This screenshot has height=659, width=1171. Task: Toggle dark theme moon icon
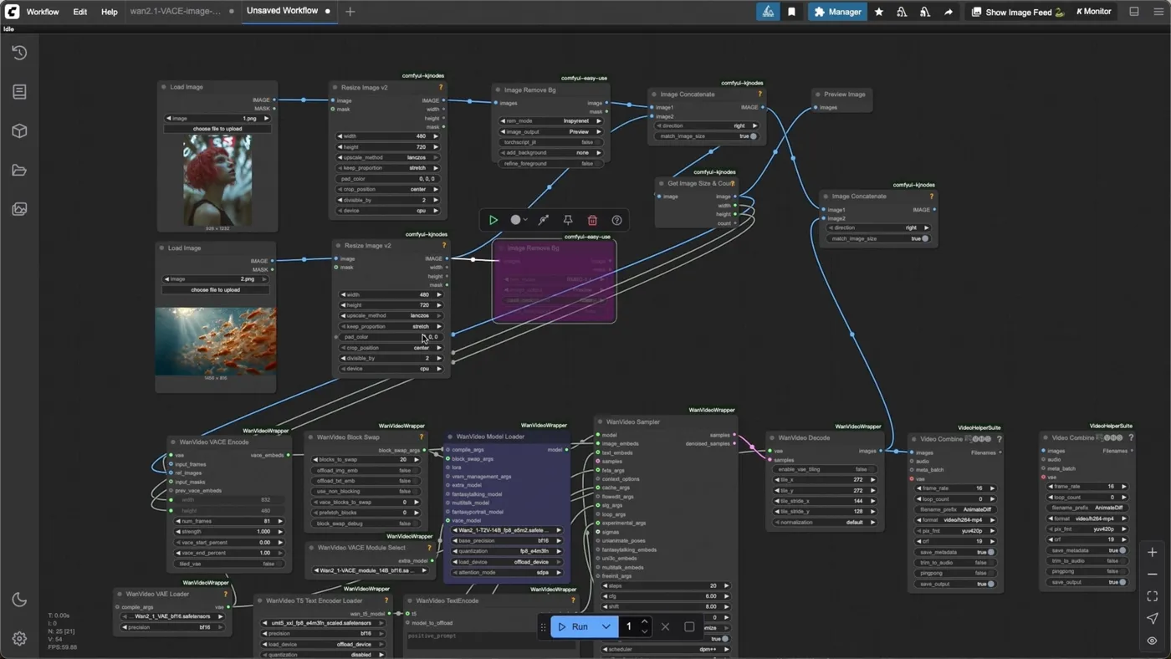(x=19, y=600)
